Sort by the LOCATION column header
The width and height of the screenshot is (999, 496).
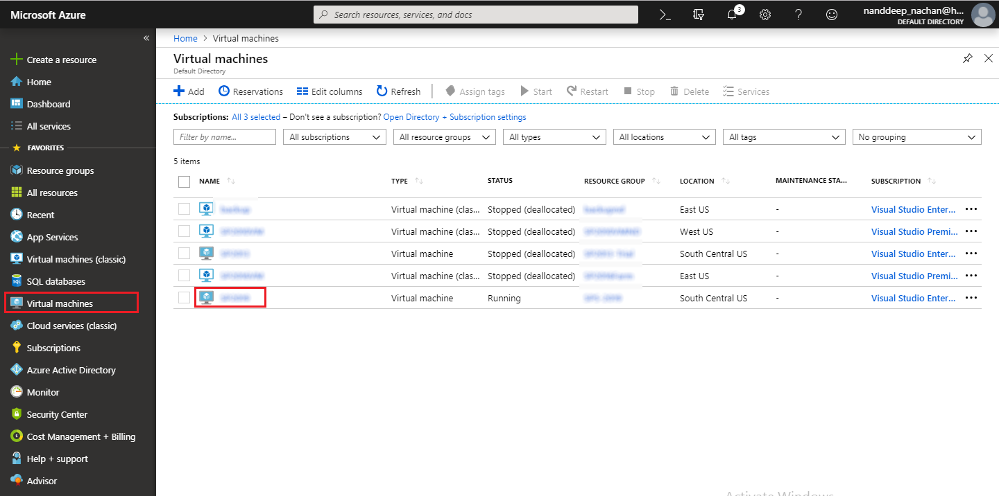pos(697,181)
